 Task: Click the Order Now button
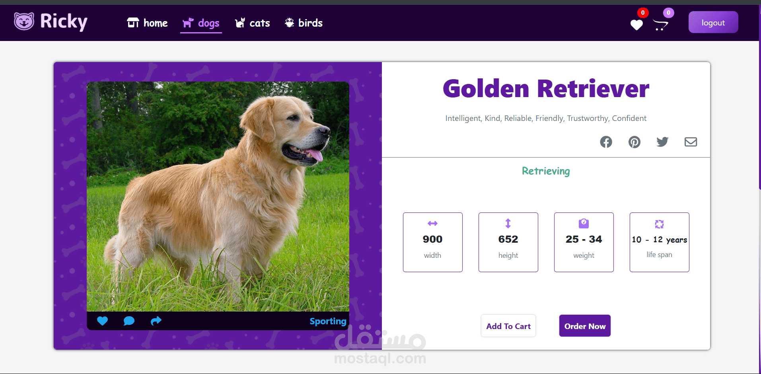click(585, 326)
